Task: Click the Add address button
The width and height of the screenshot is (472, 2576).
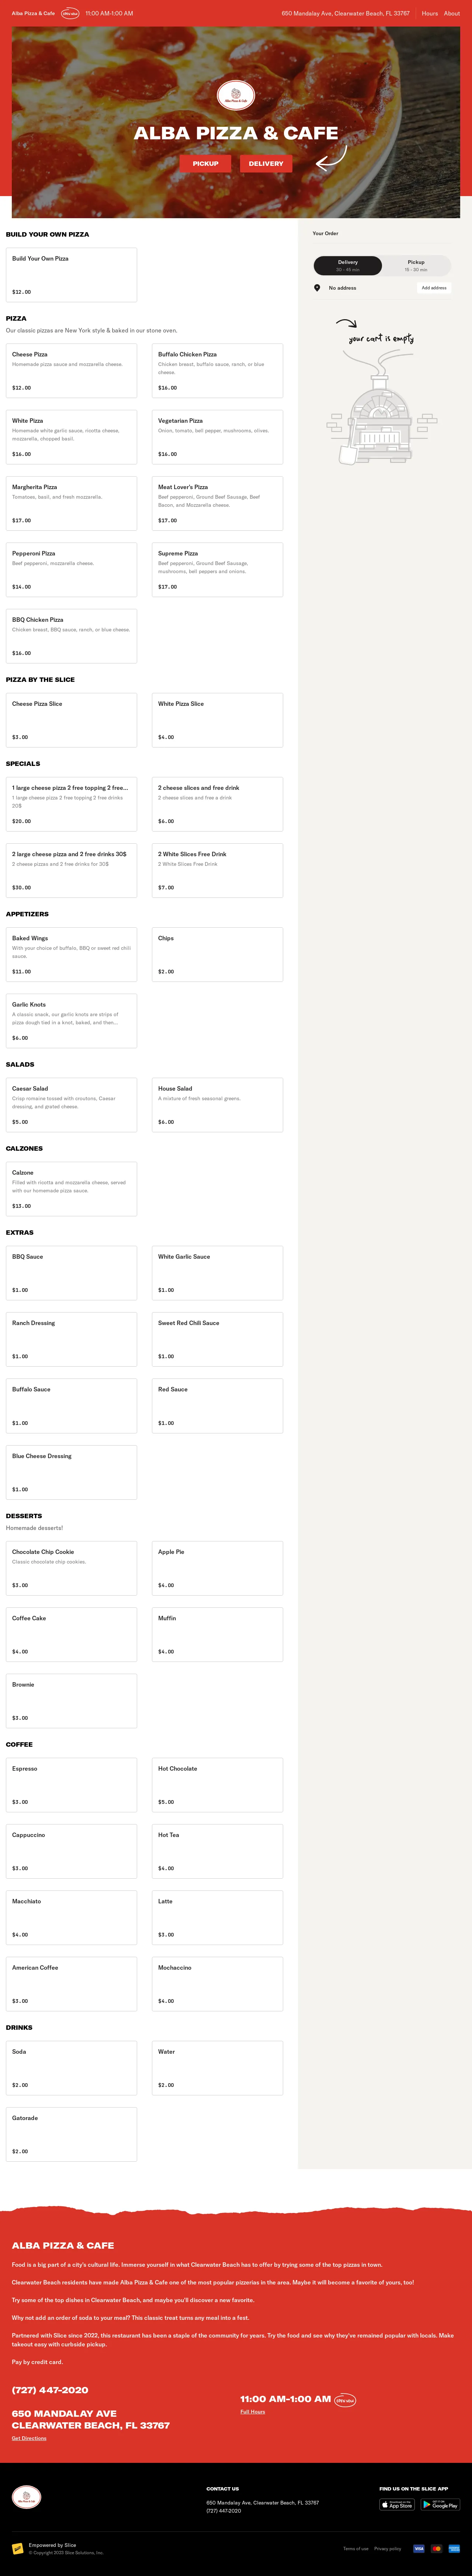Action: 434,288
